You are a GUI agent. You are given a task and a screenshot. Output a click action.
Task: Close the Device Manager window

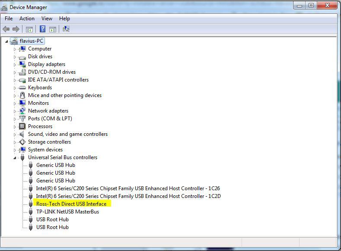[327, 6]
